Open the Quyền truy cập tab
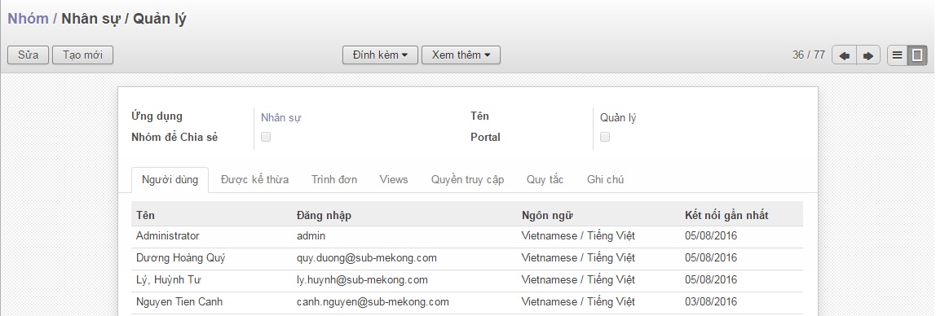The height and width of the screenshot is (316, 936). coord(468,179)
